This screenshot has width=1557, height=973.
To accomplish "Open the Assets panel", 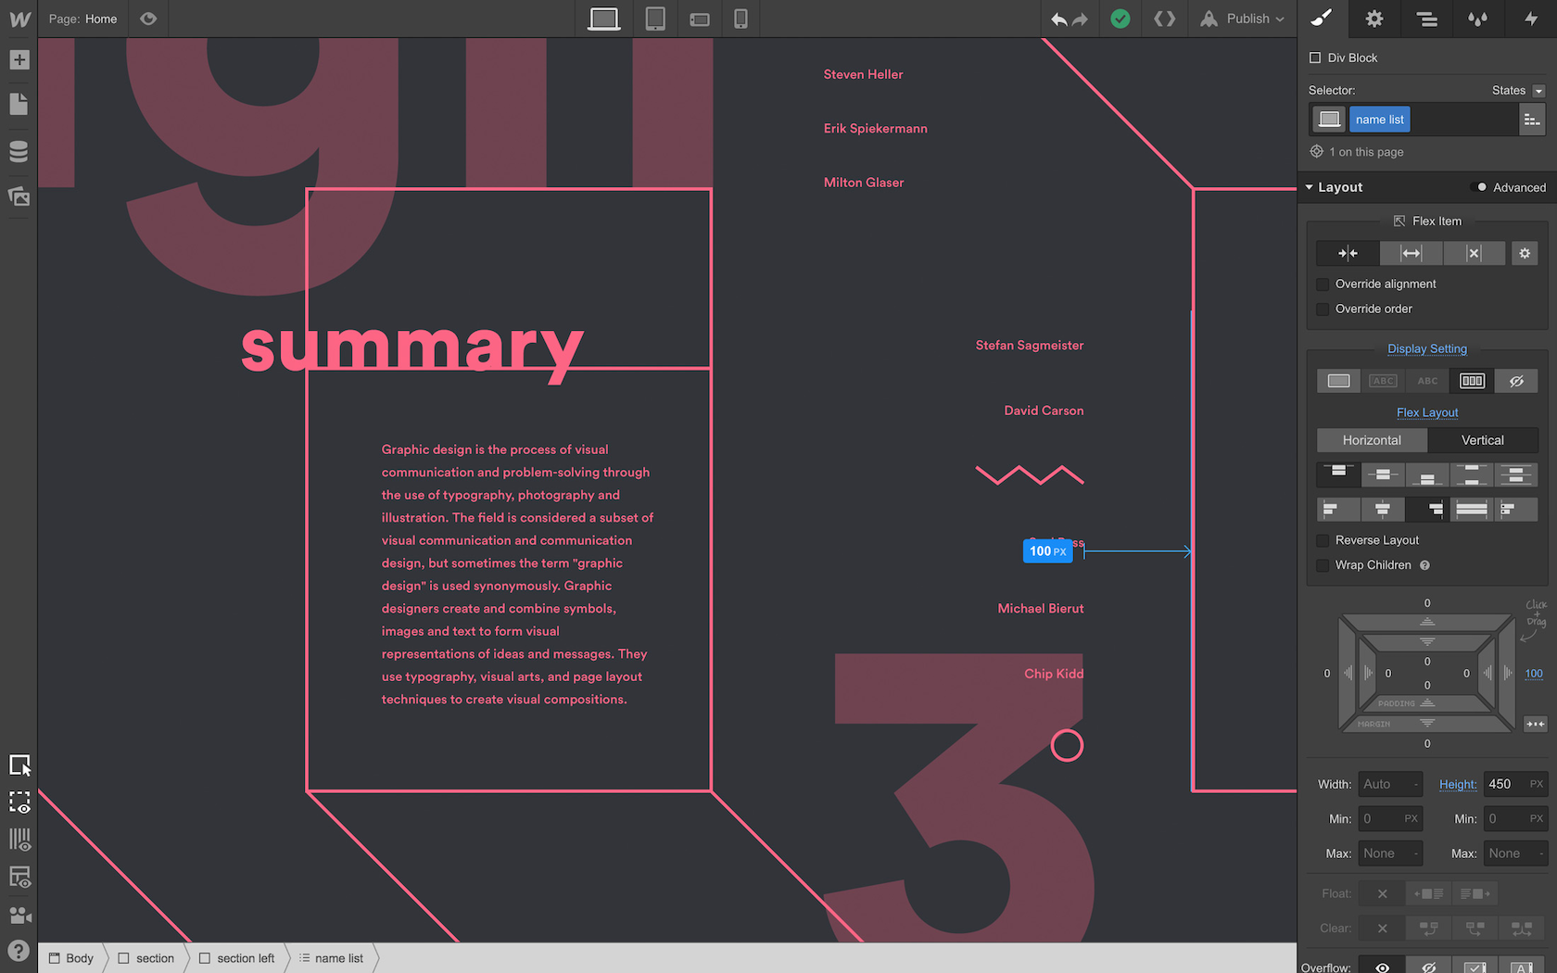I will click(19, 196).
